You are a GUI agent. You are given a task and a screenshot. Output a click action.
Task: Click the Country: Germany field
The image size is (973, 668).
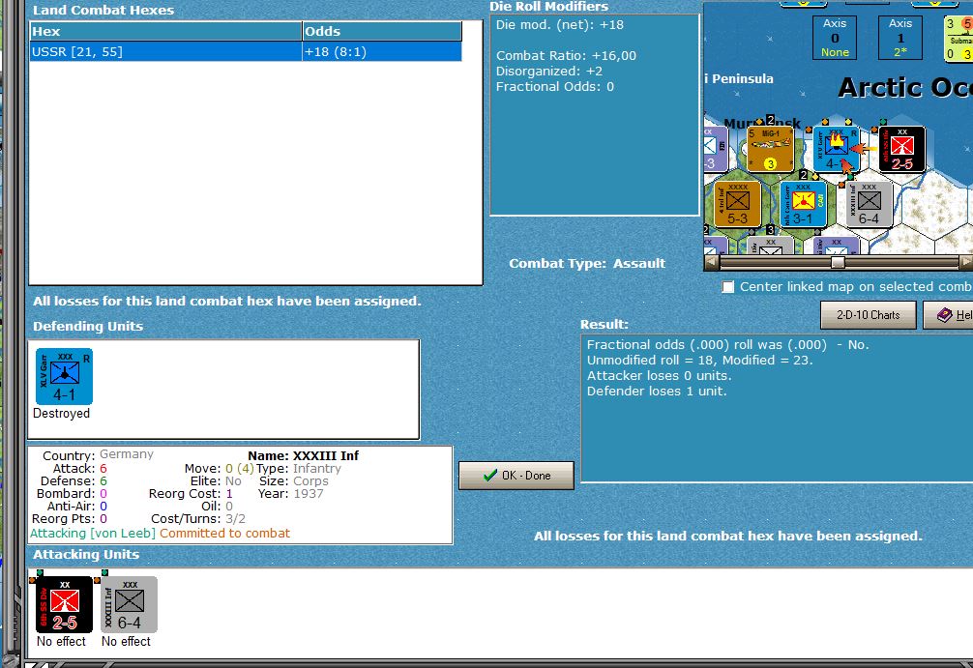click(98, 454)
